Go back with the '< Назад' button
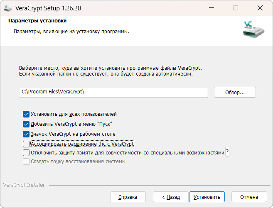 (x=170, y=197)
